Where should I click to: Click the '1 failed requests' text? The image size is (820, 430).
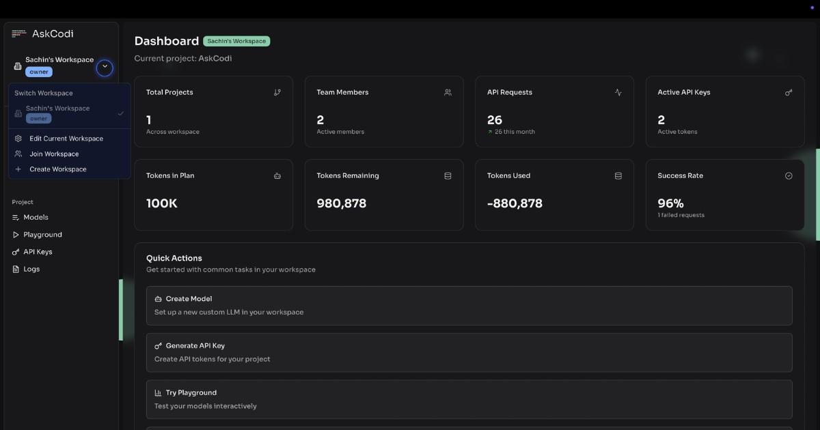(x=681, y=215)
